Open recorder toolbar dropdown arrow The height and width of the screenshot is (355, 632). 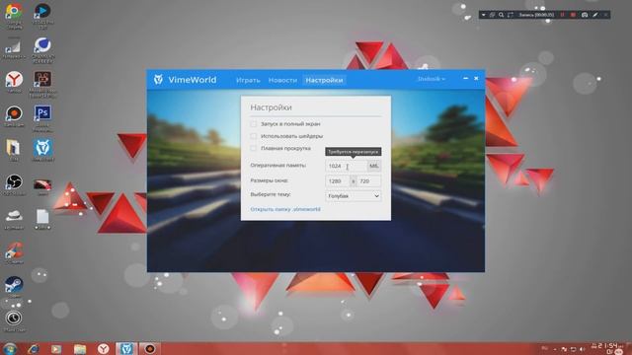click(x=483, y=15)
